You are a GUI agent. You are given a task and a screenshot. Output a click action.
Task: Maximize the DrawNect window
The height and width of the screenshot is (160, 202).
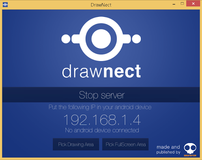click(x=182, y=4)
